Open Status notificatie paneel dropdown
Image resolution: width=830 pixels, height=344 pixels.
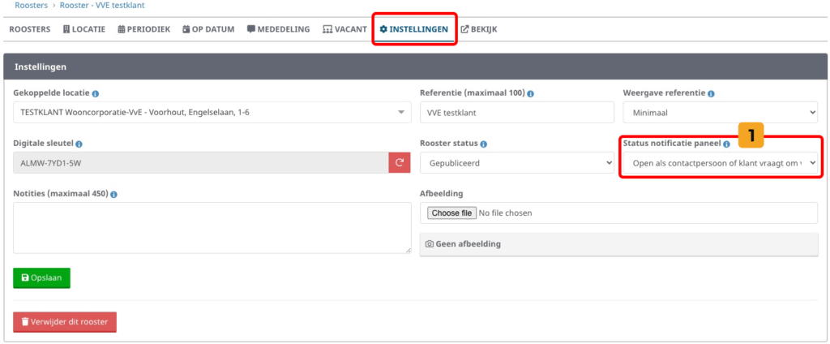(x=720, y=163)
